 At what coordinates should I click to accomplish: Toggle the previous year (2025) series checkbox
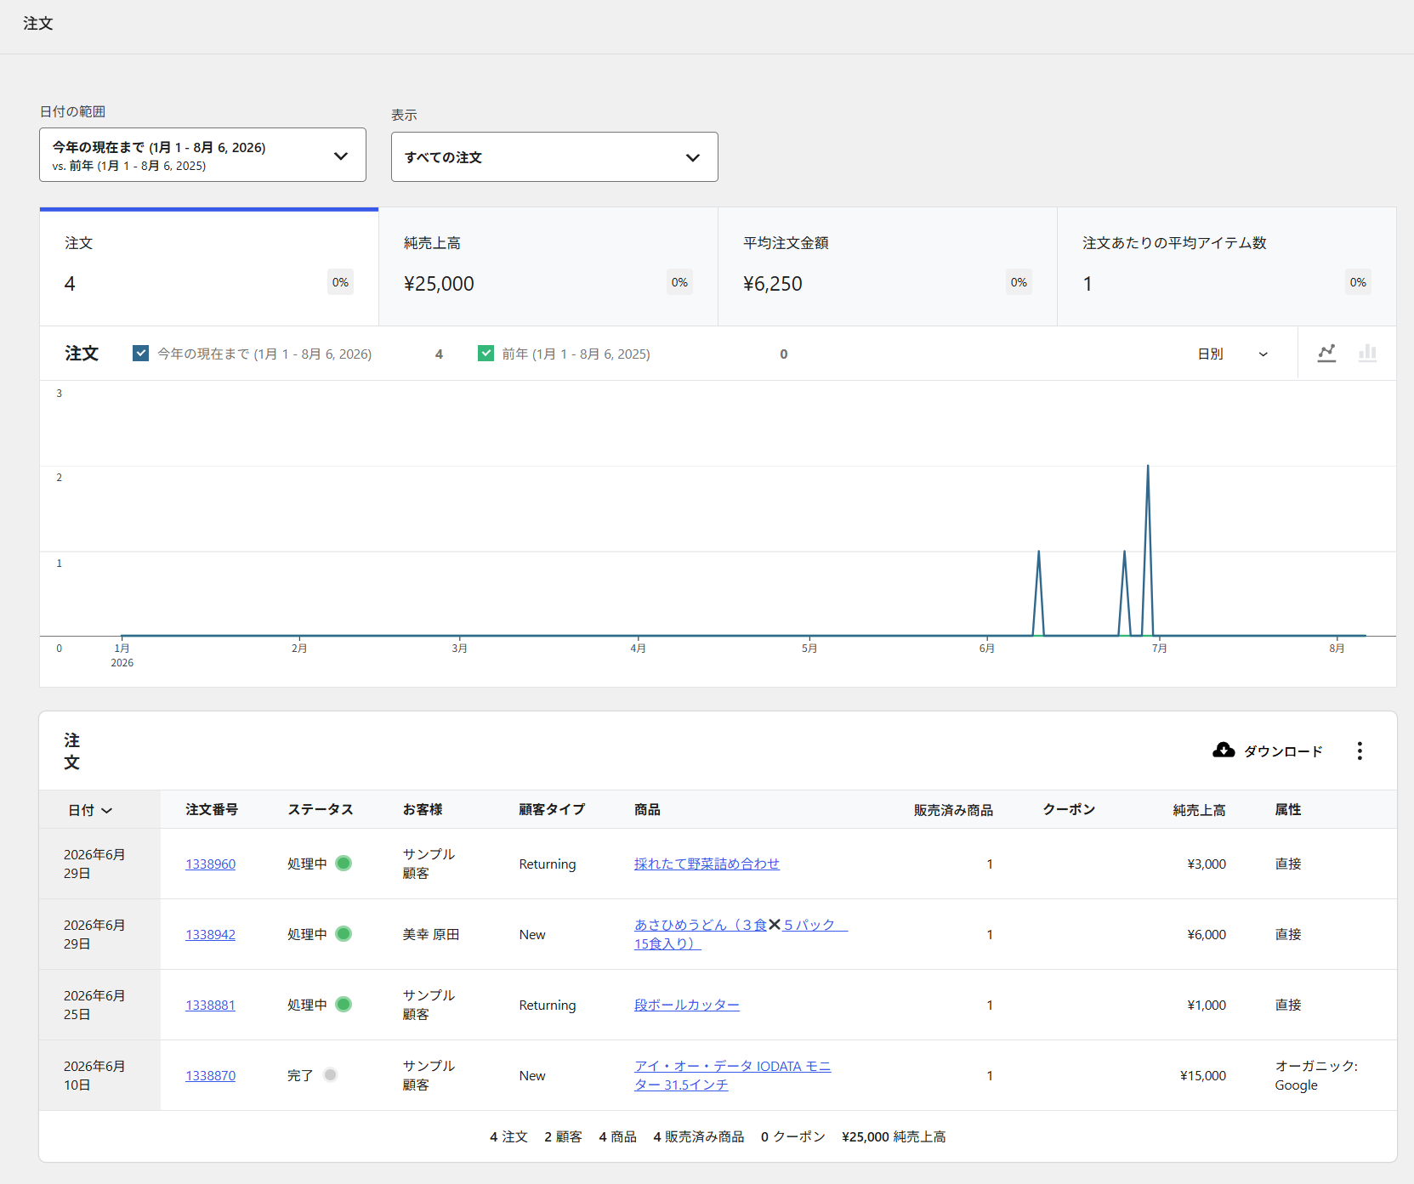click(486, 354)
